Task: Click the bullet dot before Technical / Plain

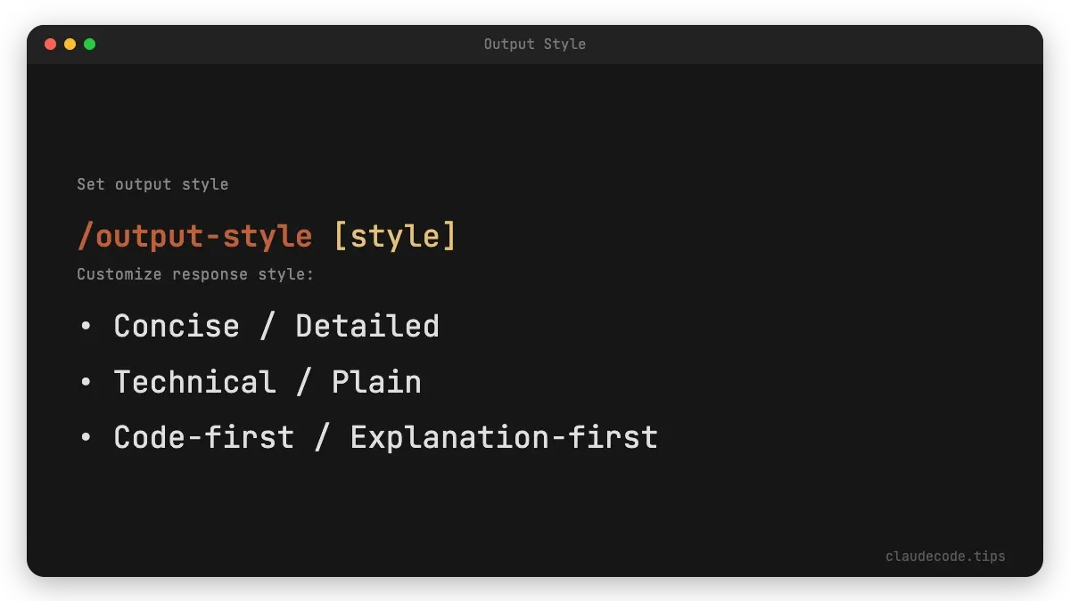Action: point(86,381)
